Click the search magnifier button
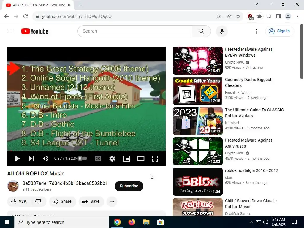 [202, 31]
